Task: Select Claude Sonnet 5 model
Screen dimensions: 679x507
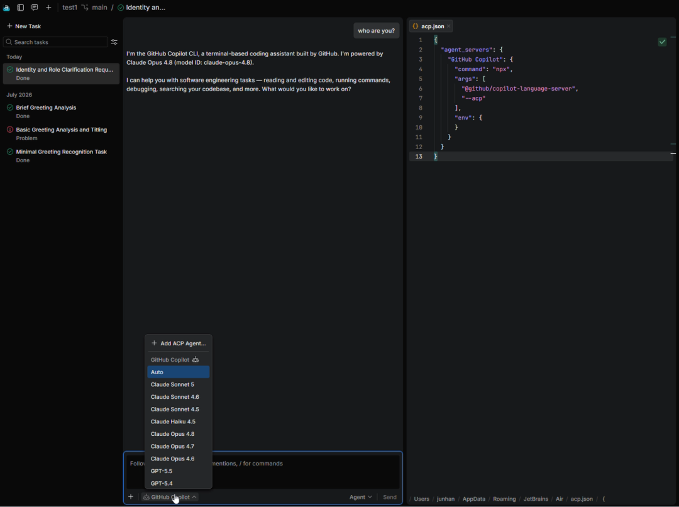Action: pyautogui.click(x=179, y=384)
